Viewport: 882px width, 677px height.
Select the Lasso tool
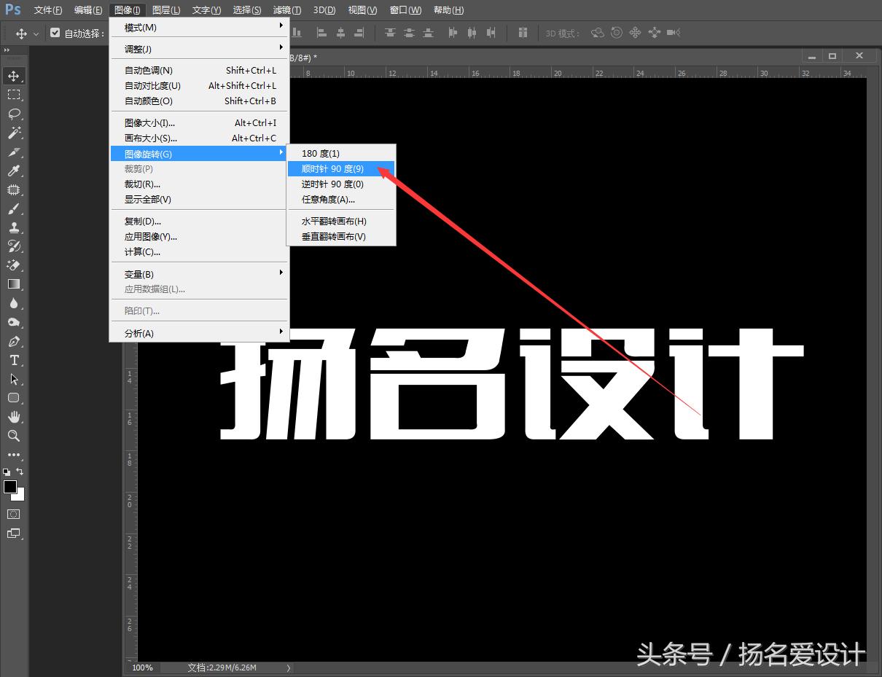[x=15, y=113]
